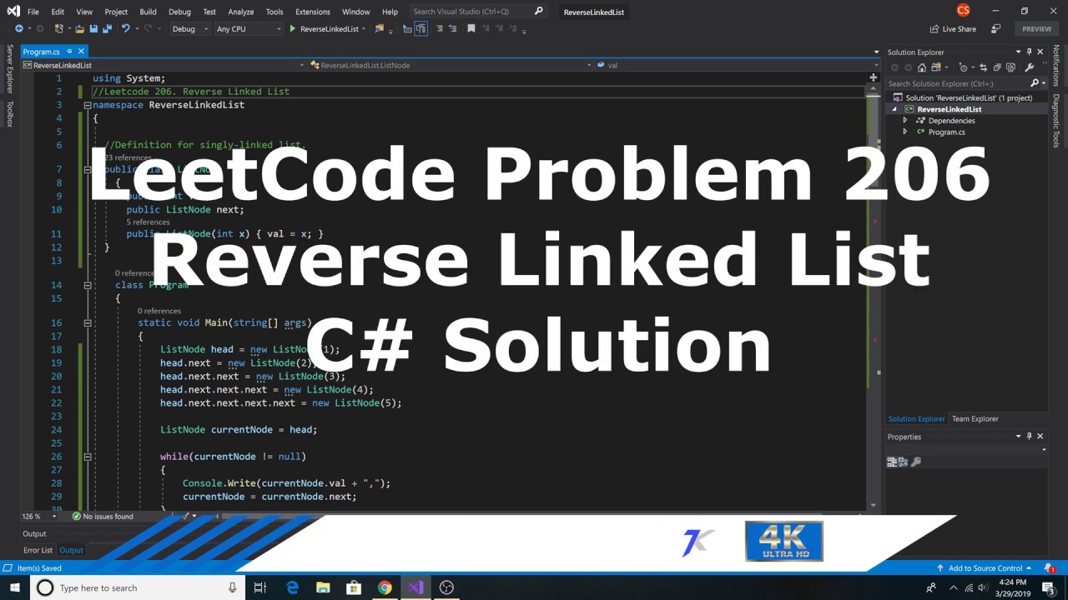Open the Build menu
The height and width of the screenshot is (600, 1068).
coord(148,12)
